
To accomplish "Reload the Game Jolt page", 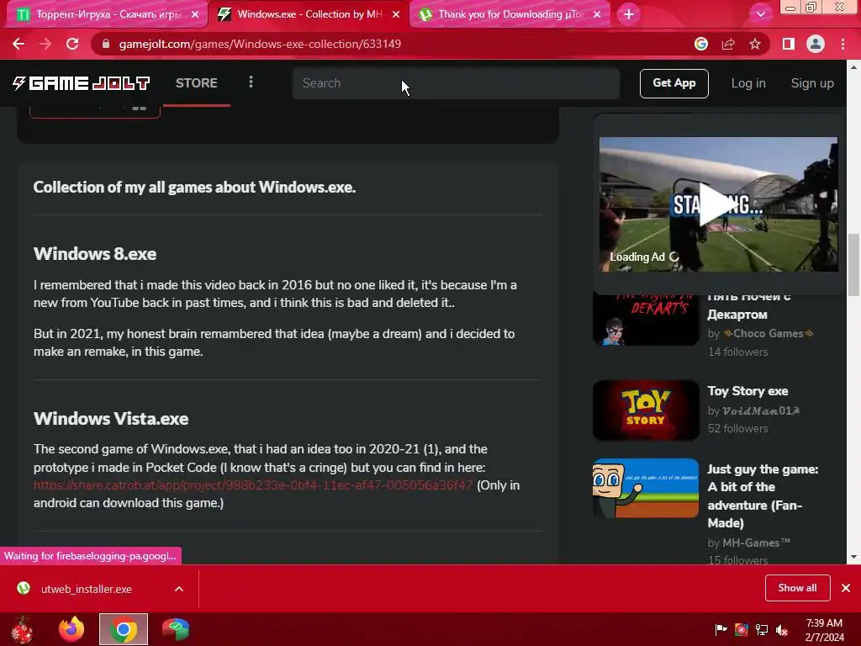I will [x=72, y=44].
